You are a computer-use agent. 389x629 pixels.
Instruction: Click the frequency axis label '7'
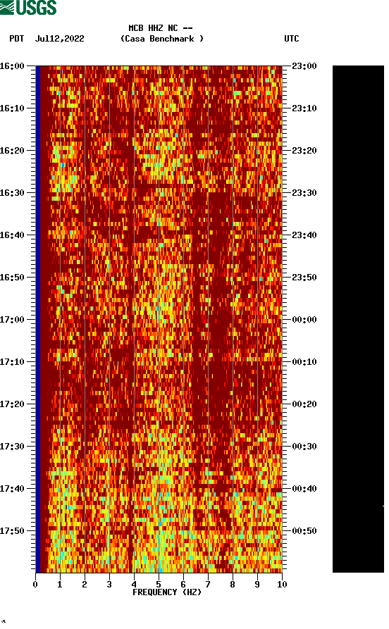pos(208,585)
